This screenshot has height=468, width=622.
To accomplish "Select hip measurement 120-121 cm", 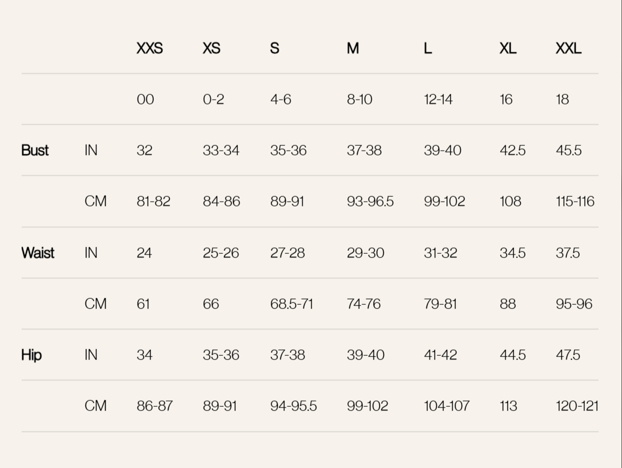I will [577, 406].
